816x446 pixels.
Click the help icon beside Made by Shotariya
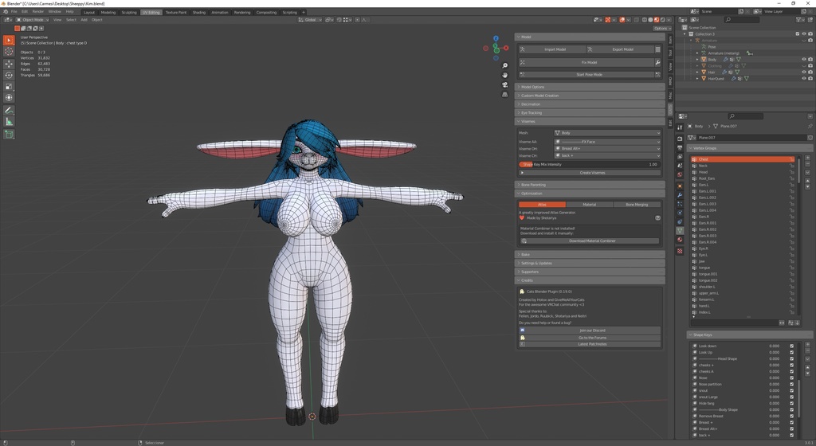click(657, 217)
